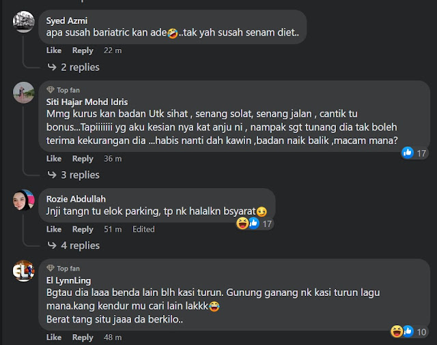Open Siti Hajar Mohd Idris's avatar
This screenshot has width=437, height=345.
[x=24, y=93]
